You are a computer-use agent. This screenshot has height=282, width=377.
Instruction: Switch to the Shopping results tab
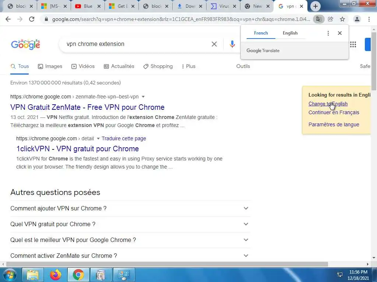pyautogui.click(x=158, y=66)
